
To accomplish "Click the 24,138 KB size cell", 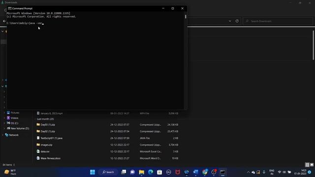I will click(x=173, y=124).
